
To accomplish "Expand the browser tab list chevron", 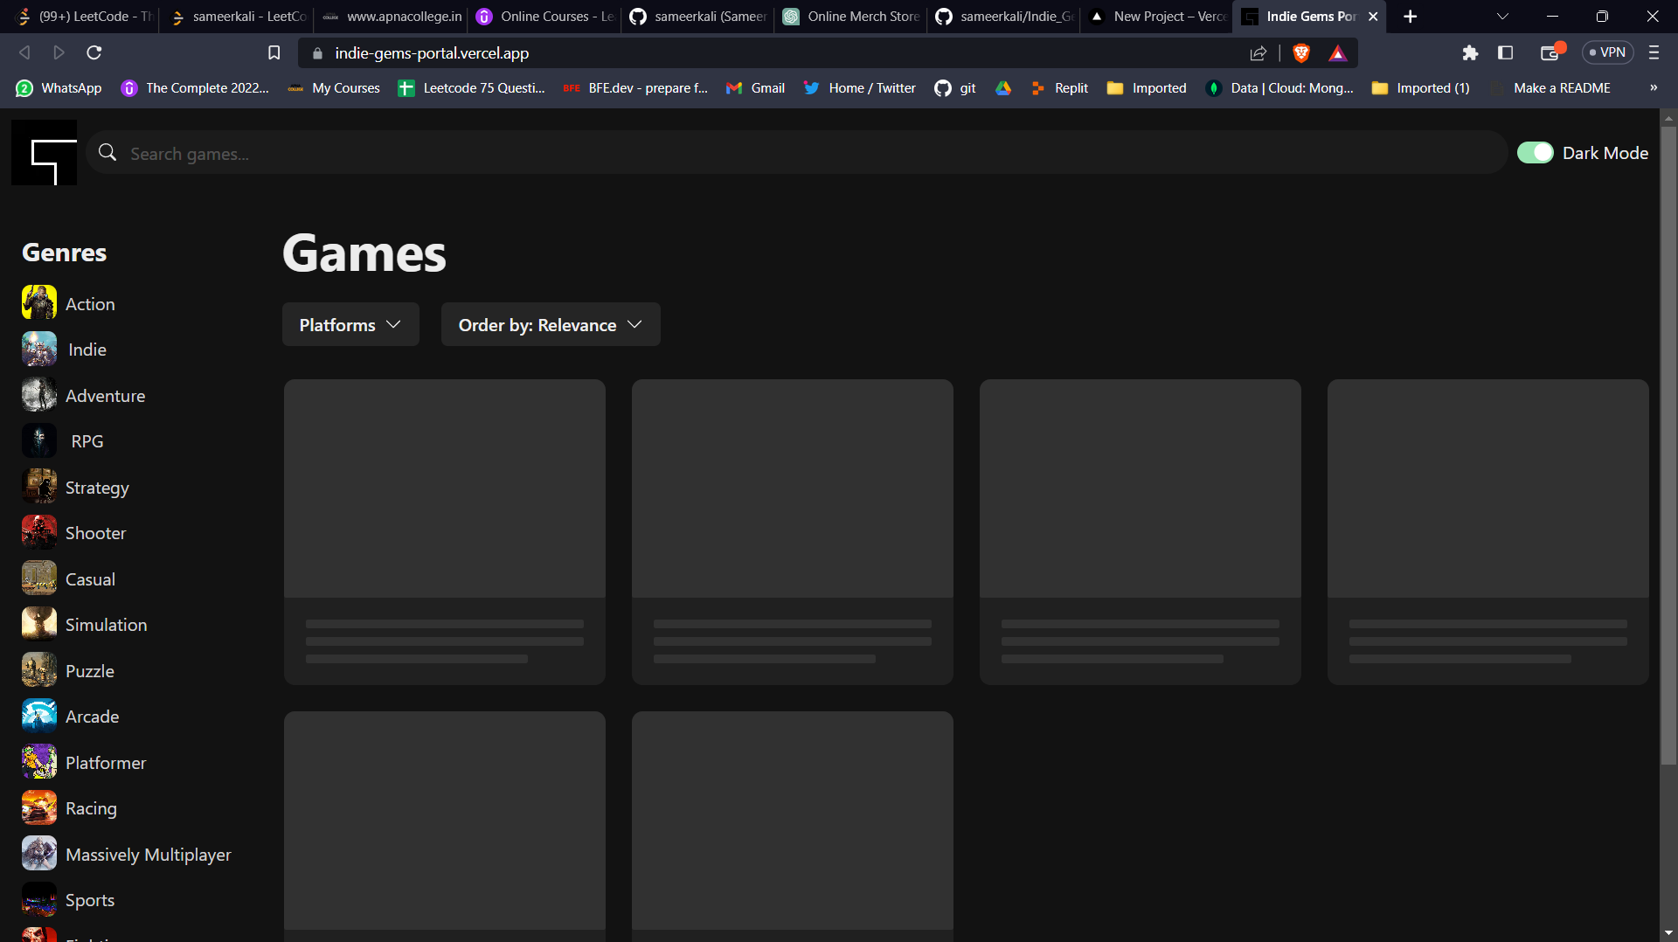I will coord(1503,17).
